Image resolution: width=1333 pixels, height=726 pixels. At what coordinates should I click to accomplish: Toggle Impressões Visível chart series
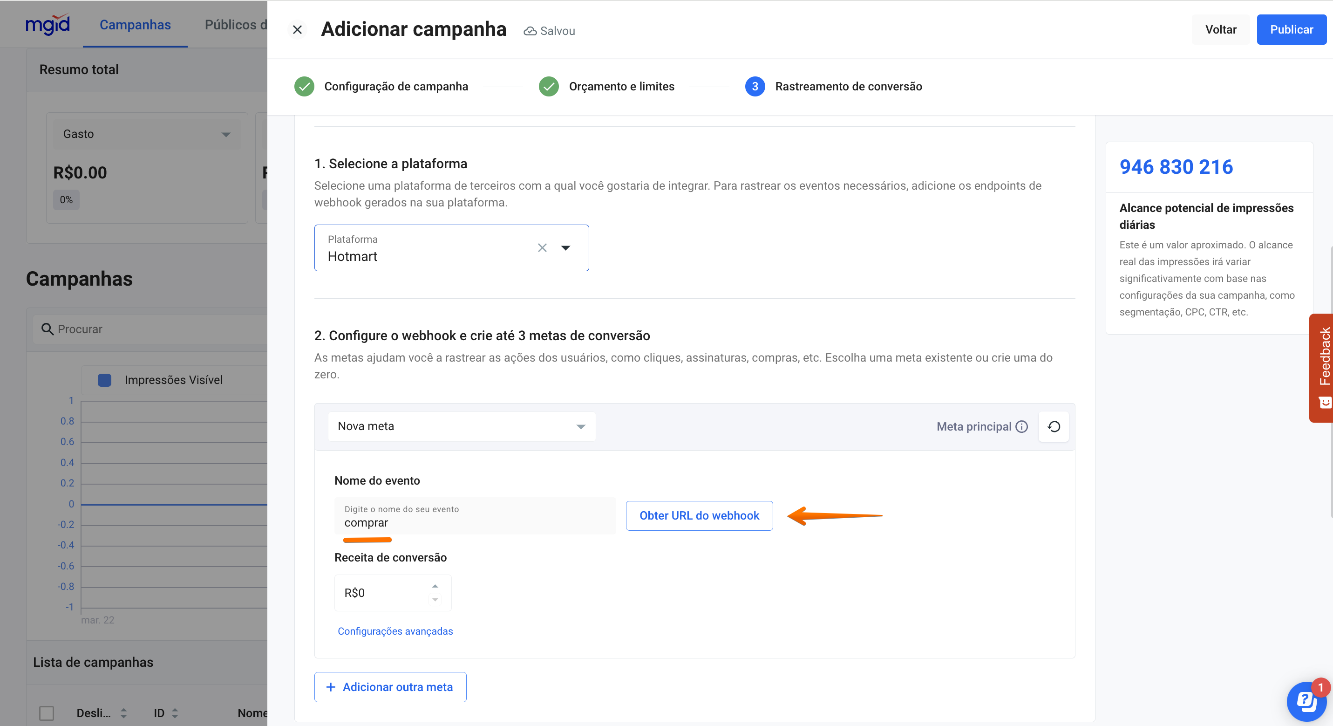click(x=104, y=380)
